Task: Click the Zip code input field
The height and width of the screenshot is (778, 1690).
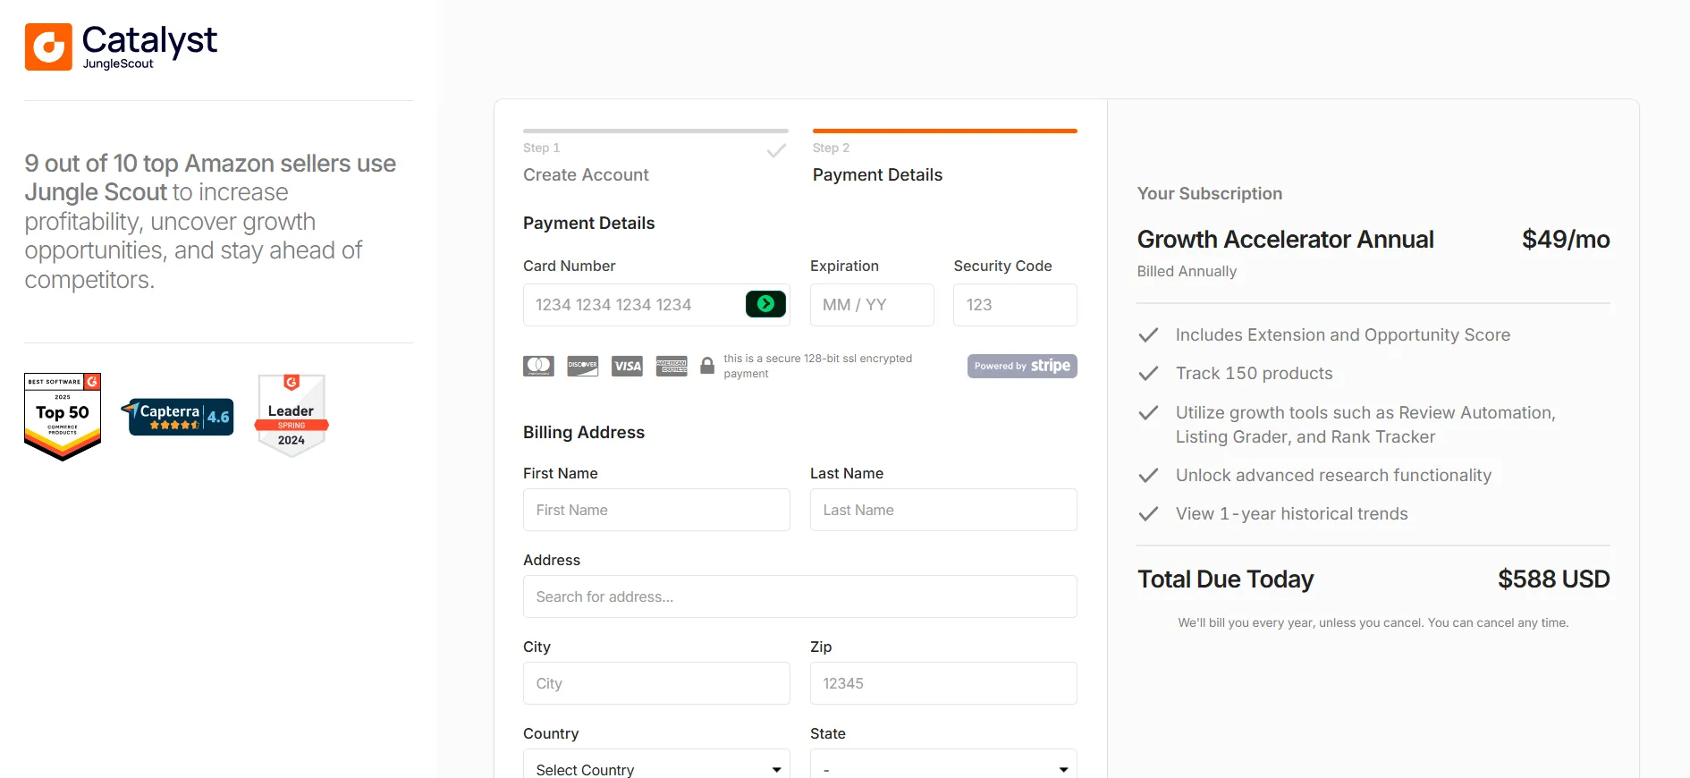Action: click(943, 683)
